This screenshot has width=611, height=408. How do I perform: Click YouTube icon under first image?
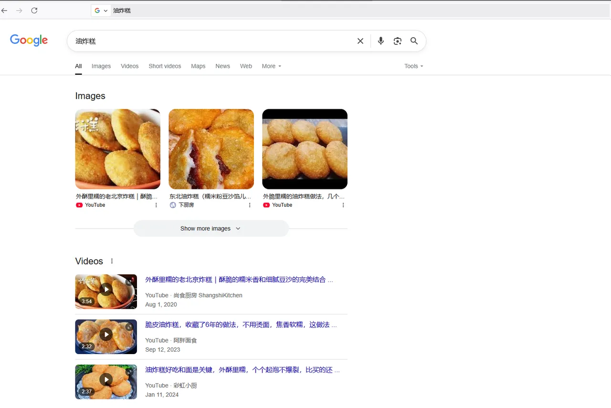click(x=79, y=205)
